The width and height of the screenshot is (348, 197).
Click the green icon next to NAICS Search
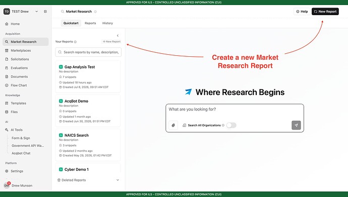61,135
